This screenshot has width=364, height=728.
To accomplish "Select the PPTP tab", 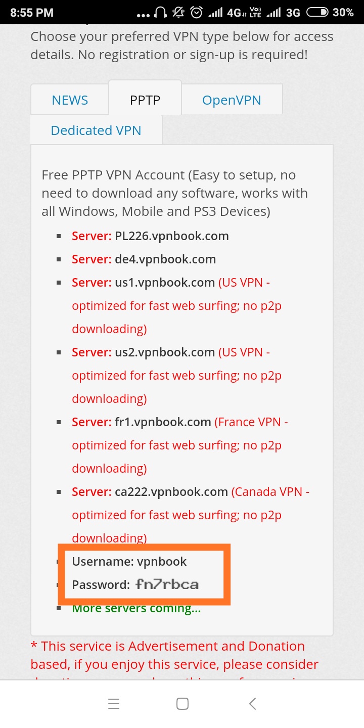I will [x=145, y=100].
